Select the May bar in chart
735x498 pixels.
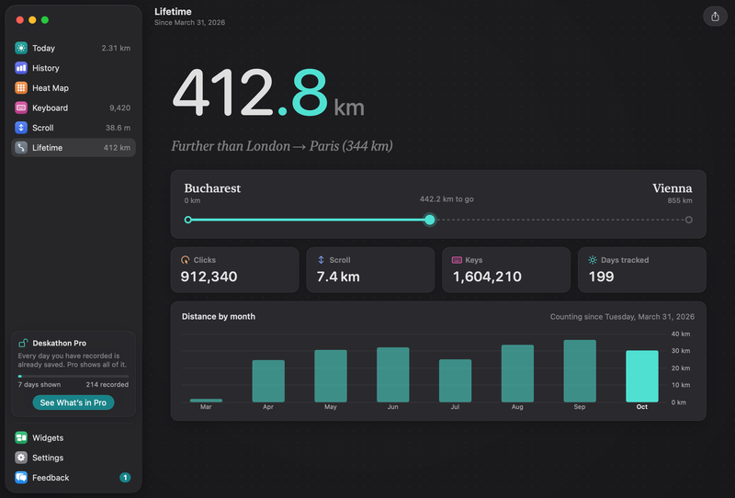click(x=331, y=376)
